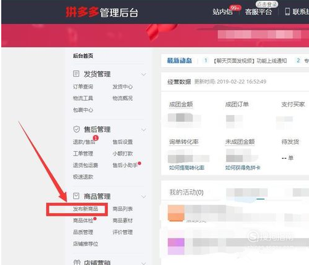Click the 发货管理 list icon
The image size is (309, 265).
(x=76, y=74)
